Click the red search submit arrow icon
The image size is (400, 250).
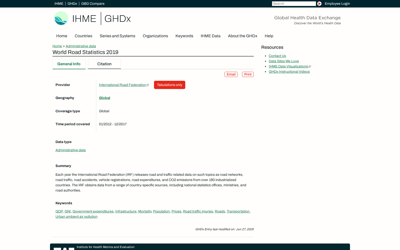[319, 3]
